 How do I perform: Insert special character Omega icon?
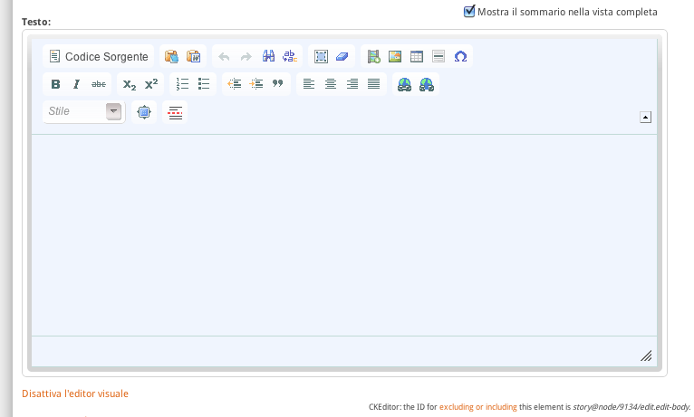click(460, 57)
